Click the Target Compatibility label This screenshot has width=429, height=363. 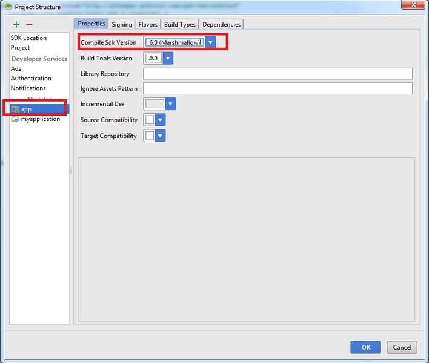(x=108, y=136)
